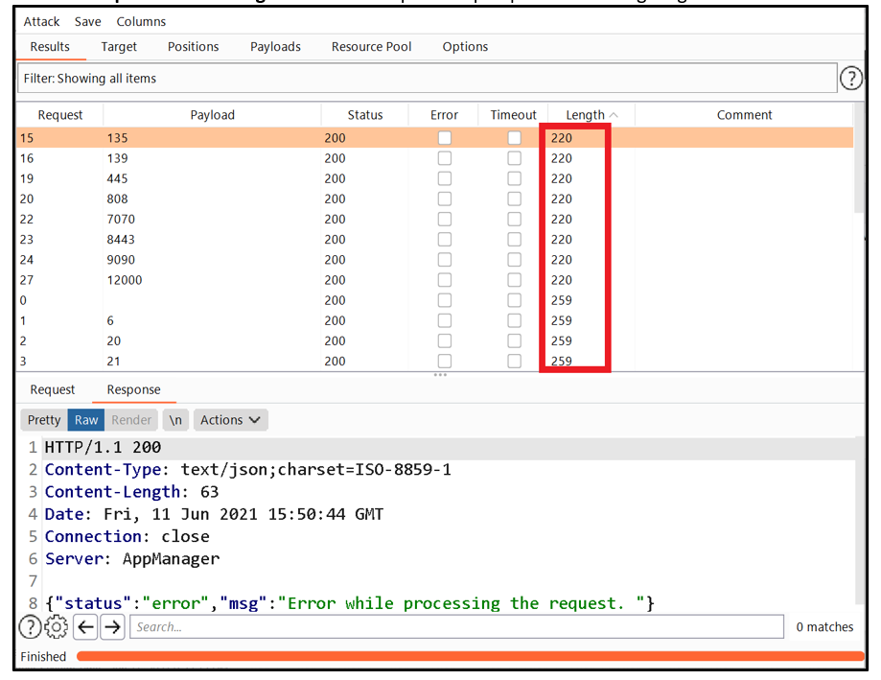Toggle Error checkbox for payload 808 row
Screen dimensions: 881x680
coord(445,199)
